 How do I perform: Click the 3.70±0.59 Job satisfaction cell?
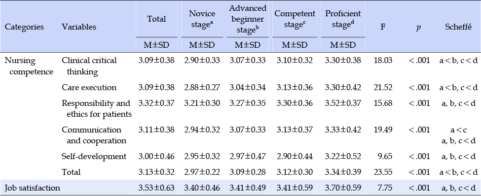343,188
